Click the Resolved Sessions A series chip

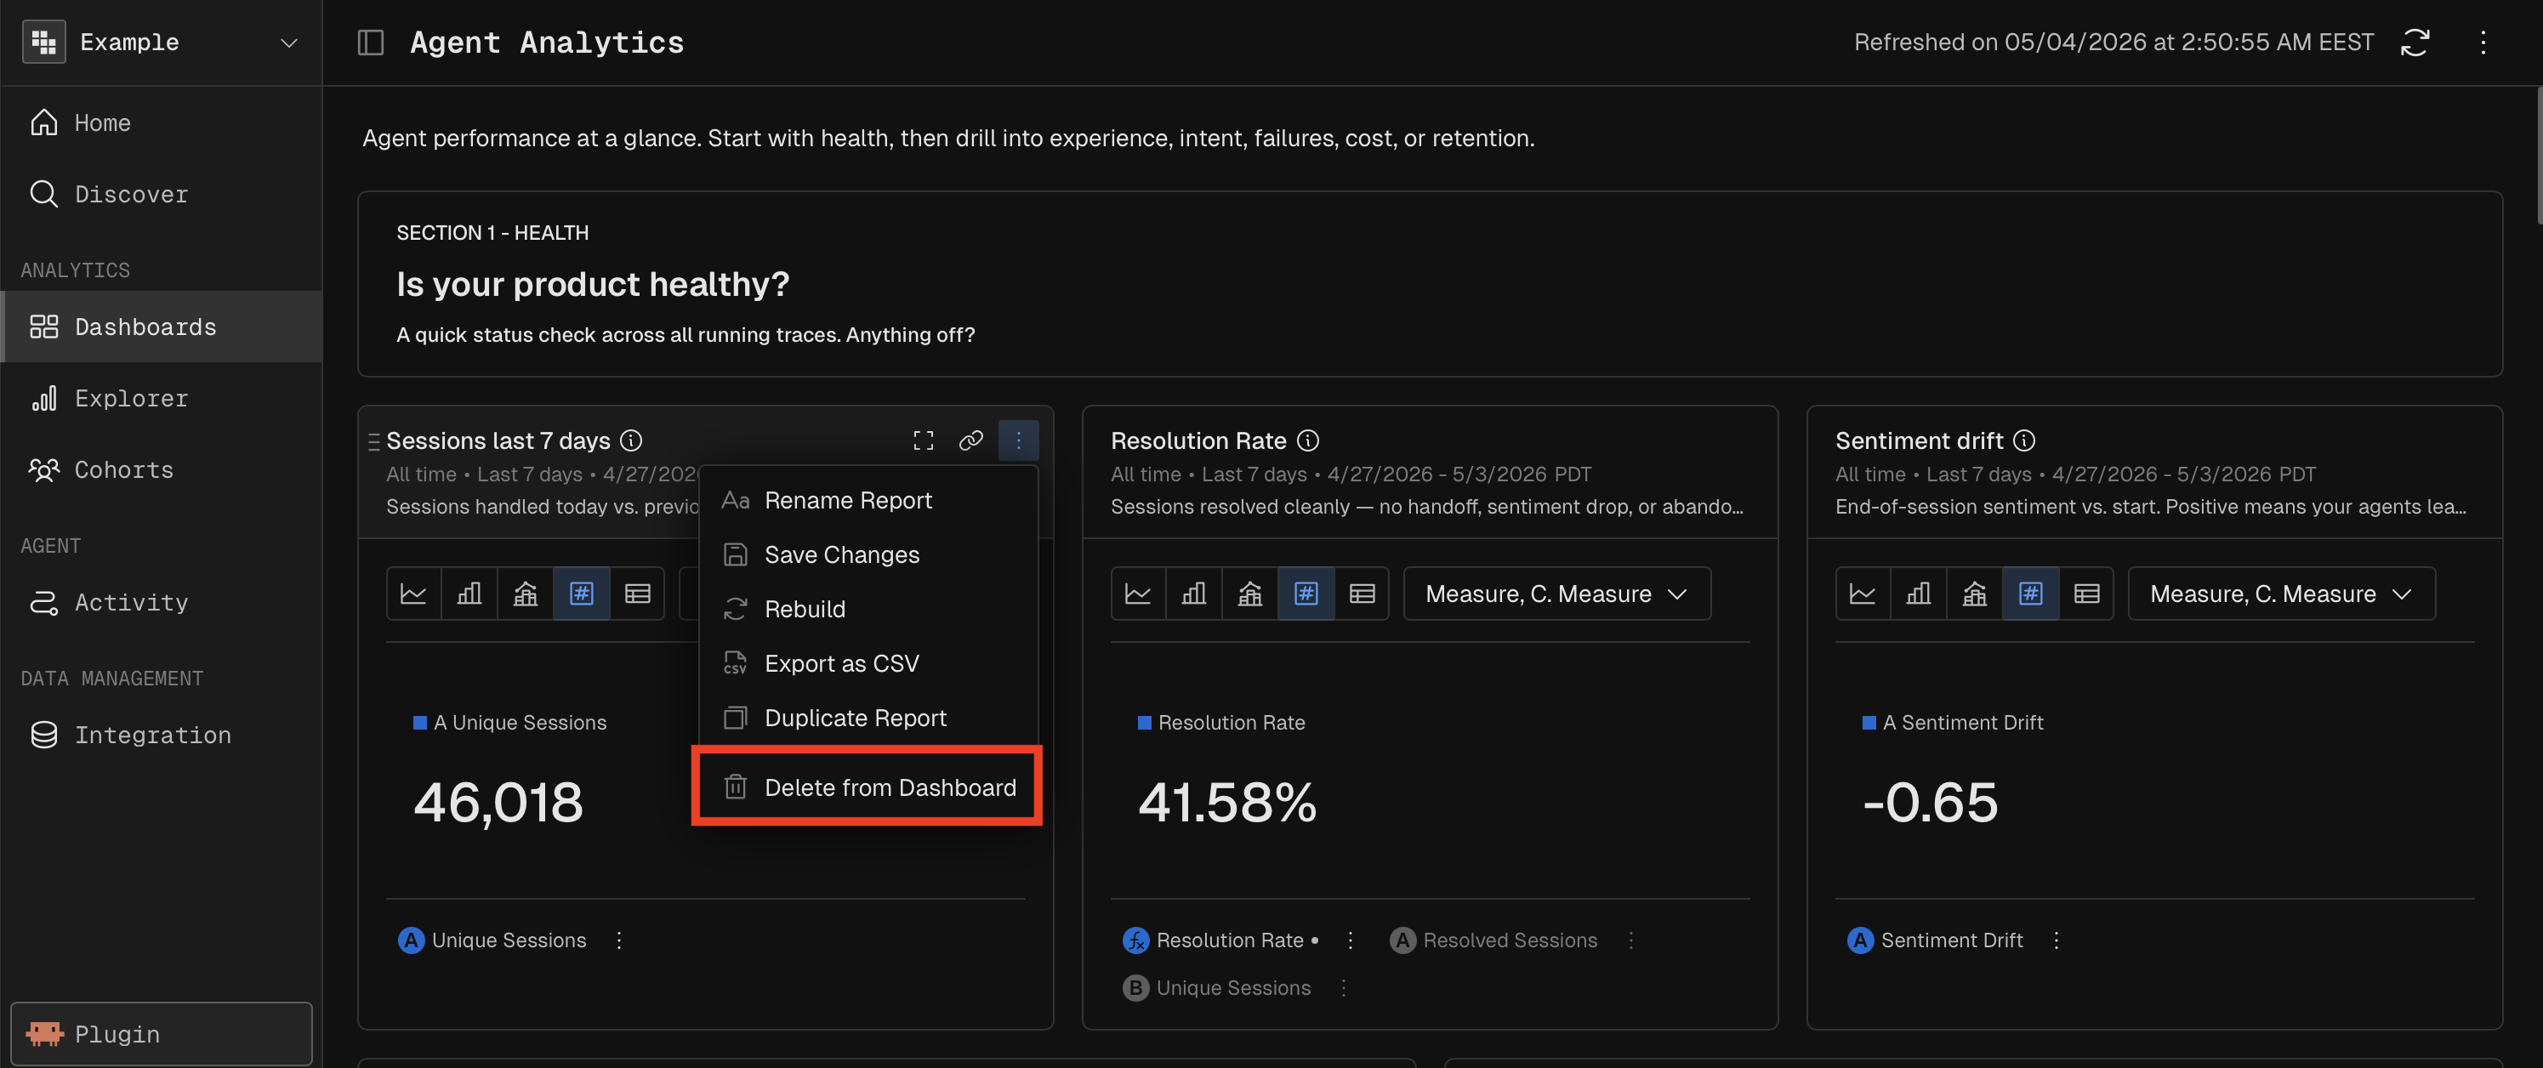(1493, 940)
